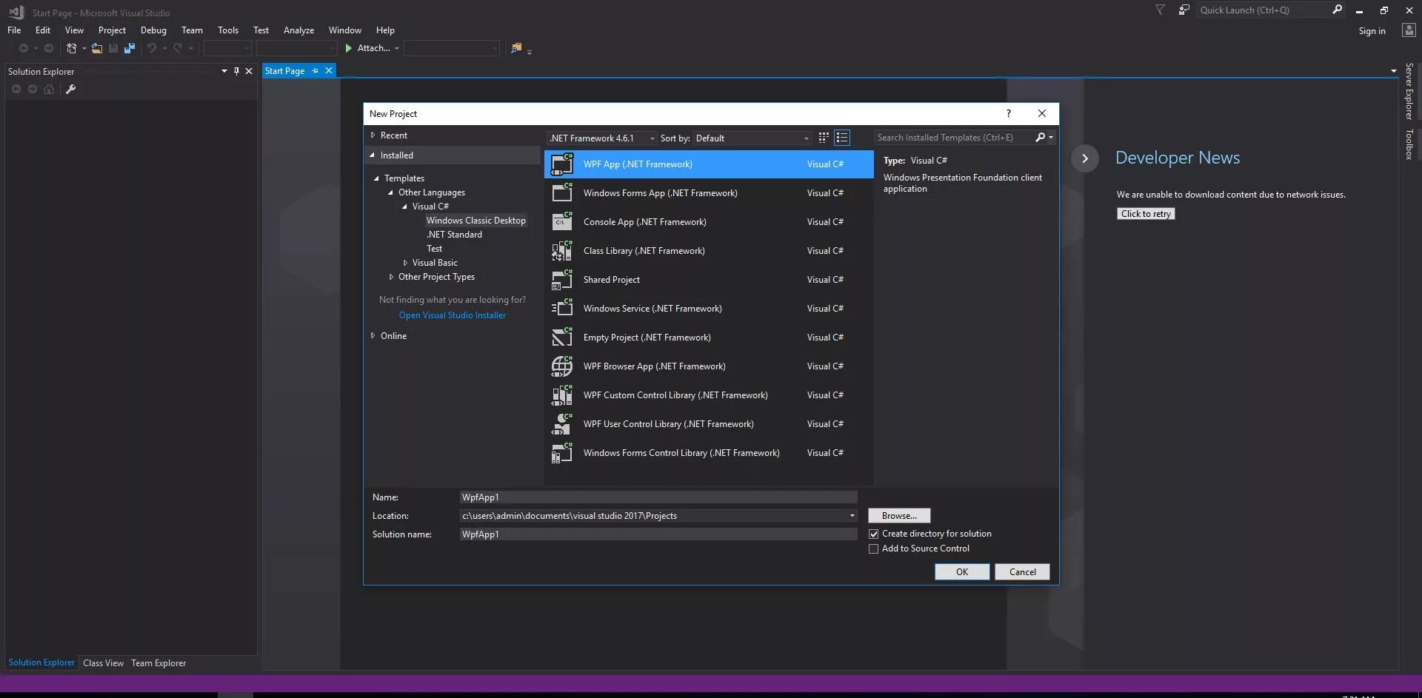Click Cancel in New Project dialog
Screen dimensions: 1422x698
click(1022, 572)
